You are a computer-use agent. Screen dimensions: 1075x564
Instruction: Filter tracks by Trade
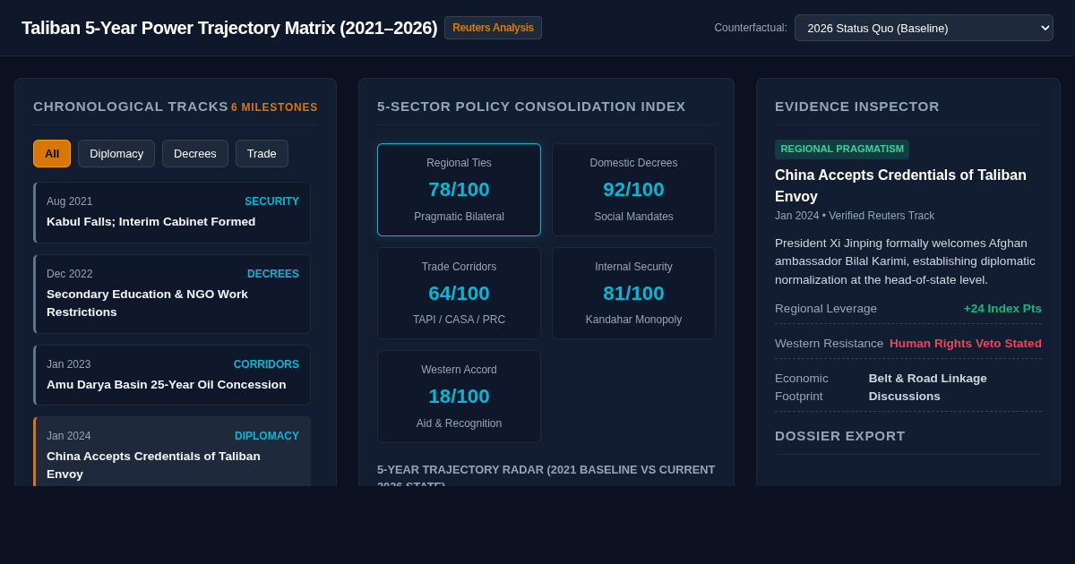pyautogui.click(x=262, y=153)
